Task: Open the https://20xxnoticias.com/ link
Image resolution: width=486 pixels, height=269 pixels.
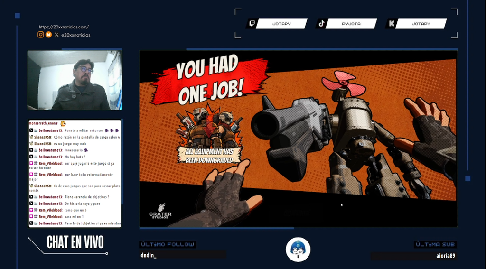Action: pos(64,27)
